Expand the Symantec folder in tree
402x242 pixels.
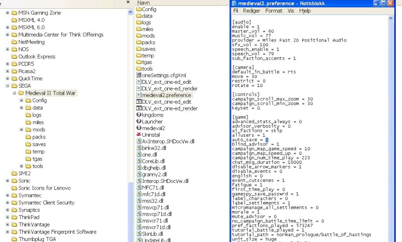[7, 195]
